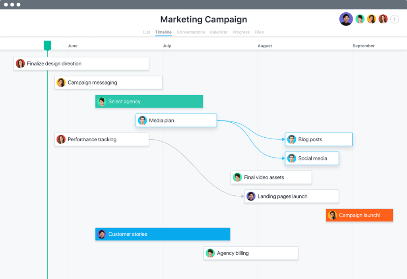407x279 pixels.
Task: Select the avatar on Agency billing task
Action: pos(210,253)
